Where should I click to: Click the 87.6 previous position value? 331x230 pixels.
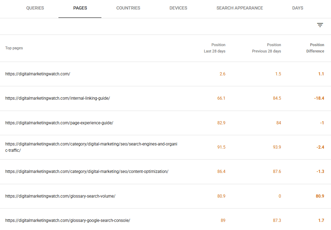coord(277,172)
